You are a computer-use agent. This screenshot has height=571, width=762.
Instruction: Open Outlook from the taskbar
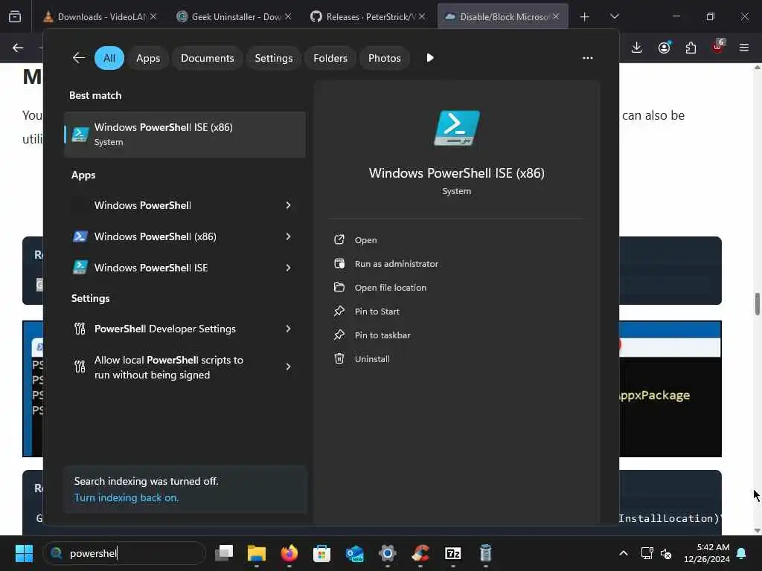[355, 553]
